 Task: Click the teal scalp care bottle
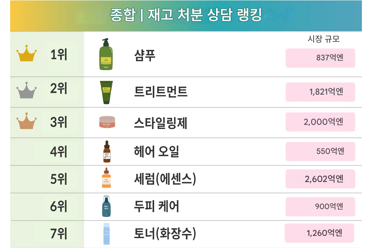click(106, 206)
